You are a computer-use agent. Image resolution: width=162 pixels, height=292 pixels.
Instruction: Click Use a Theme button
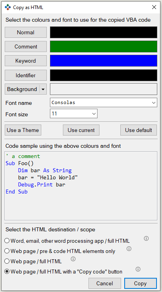pyautogui.click(x=23, y=130)
